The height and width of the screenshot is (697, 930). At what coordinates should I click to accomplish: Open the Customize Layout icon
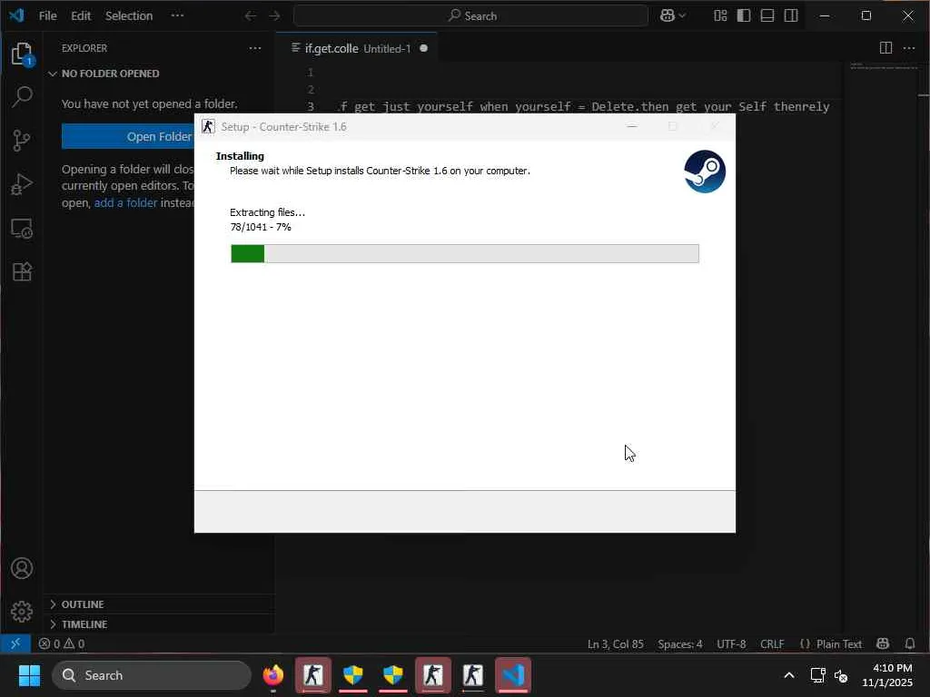tap(720, 16)
